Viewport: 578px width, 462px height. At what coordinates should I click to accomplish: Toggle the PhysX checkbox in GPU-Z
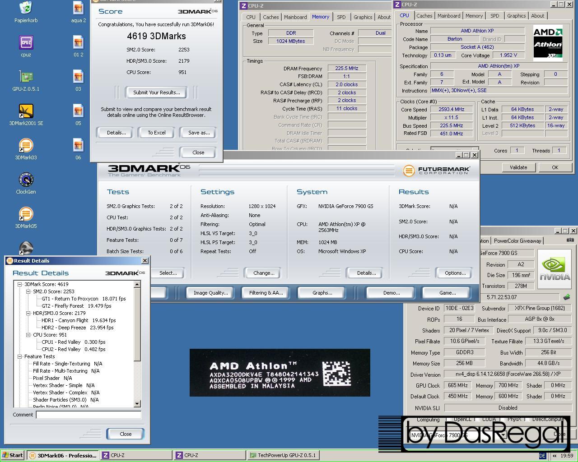(503, 419)
